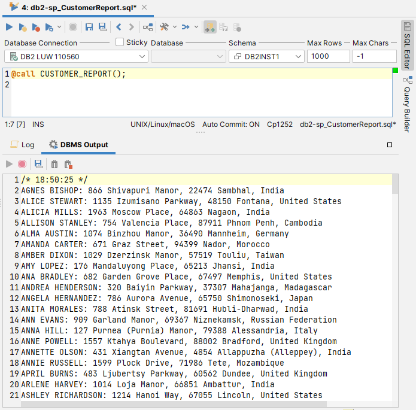Image resolution: width=416 pixels, height=410 pixels.
Task: Click the green status indicator square in editor
Action: click(395, 70)
